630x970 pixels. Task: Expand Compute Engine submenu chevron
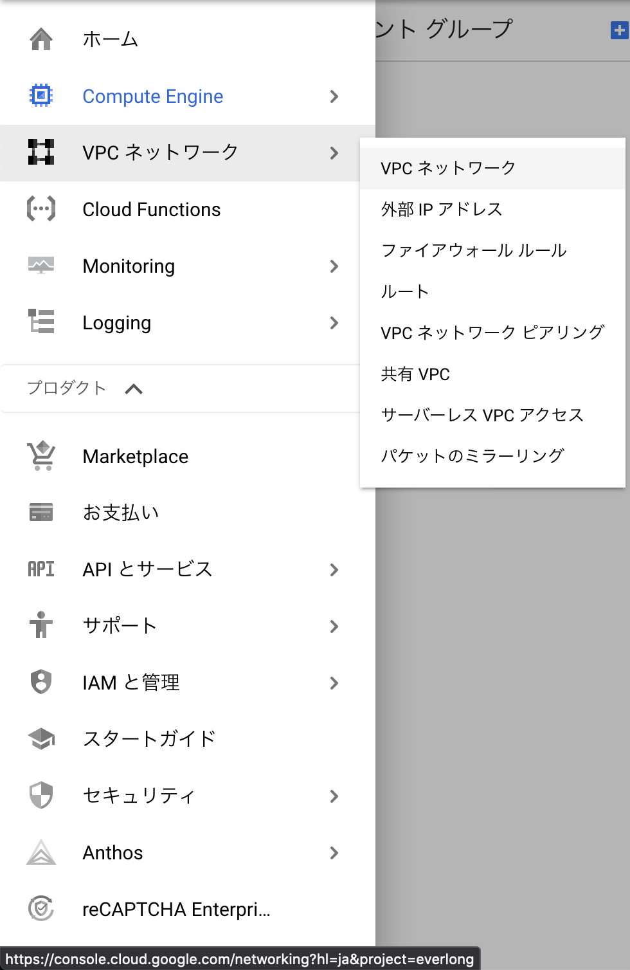pos(334,96)
